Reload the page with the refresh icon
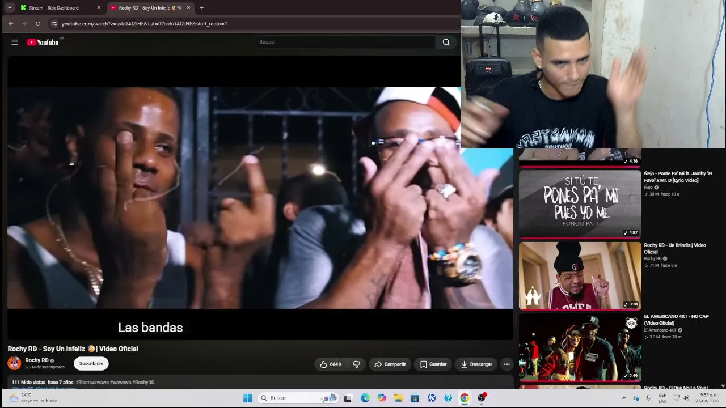 coord(38,24)
